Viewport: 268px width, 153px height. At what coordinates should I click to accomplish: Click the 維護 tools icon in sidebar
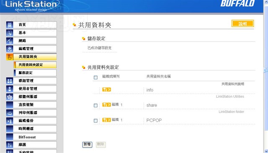tap(10, 145)
